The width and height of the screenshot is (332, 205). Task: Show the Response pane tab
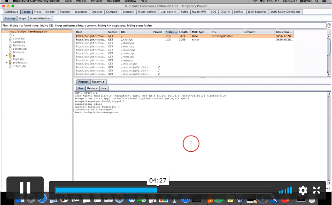pyautogui.click(x=98, y=82)
